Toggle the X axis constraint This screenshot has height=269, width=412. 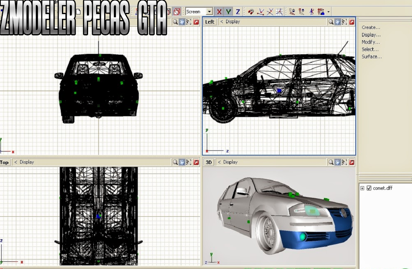pyautogui.click(x=219, y=12)
